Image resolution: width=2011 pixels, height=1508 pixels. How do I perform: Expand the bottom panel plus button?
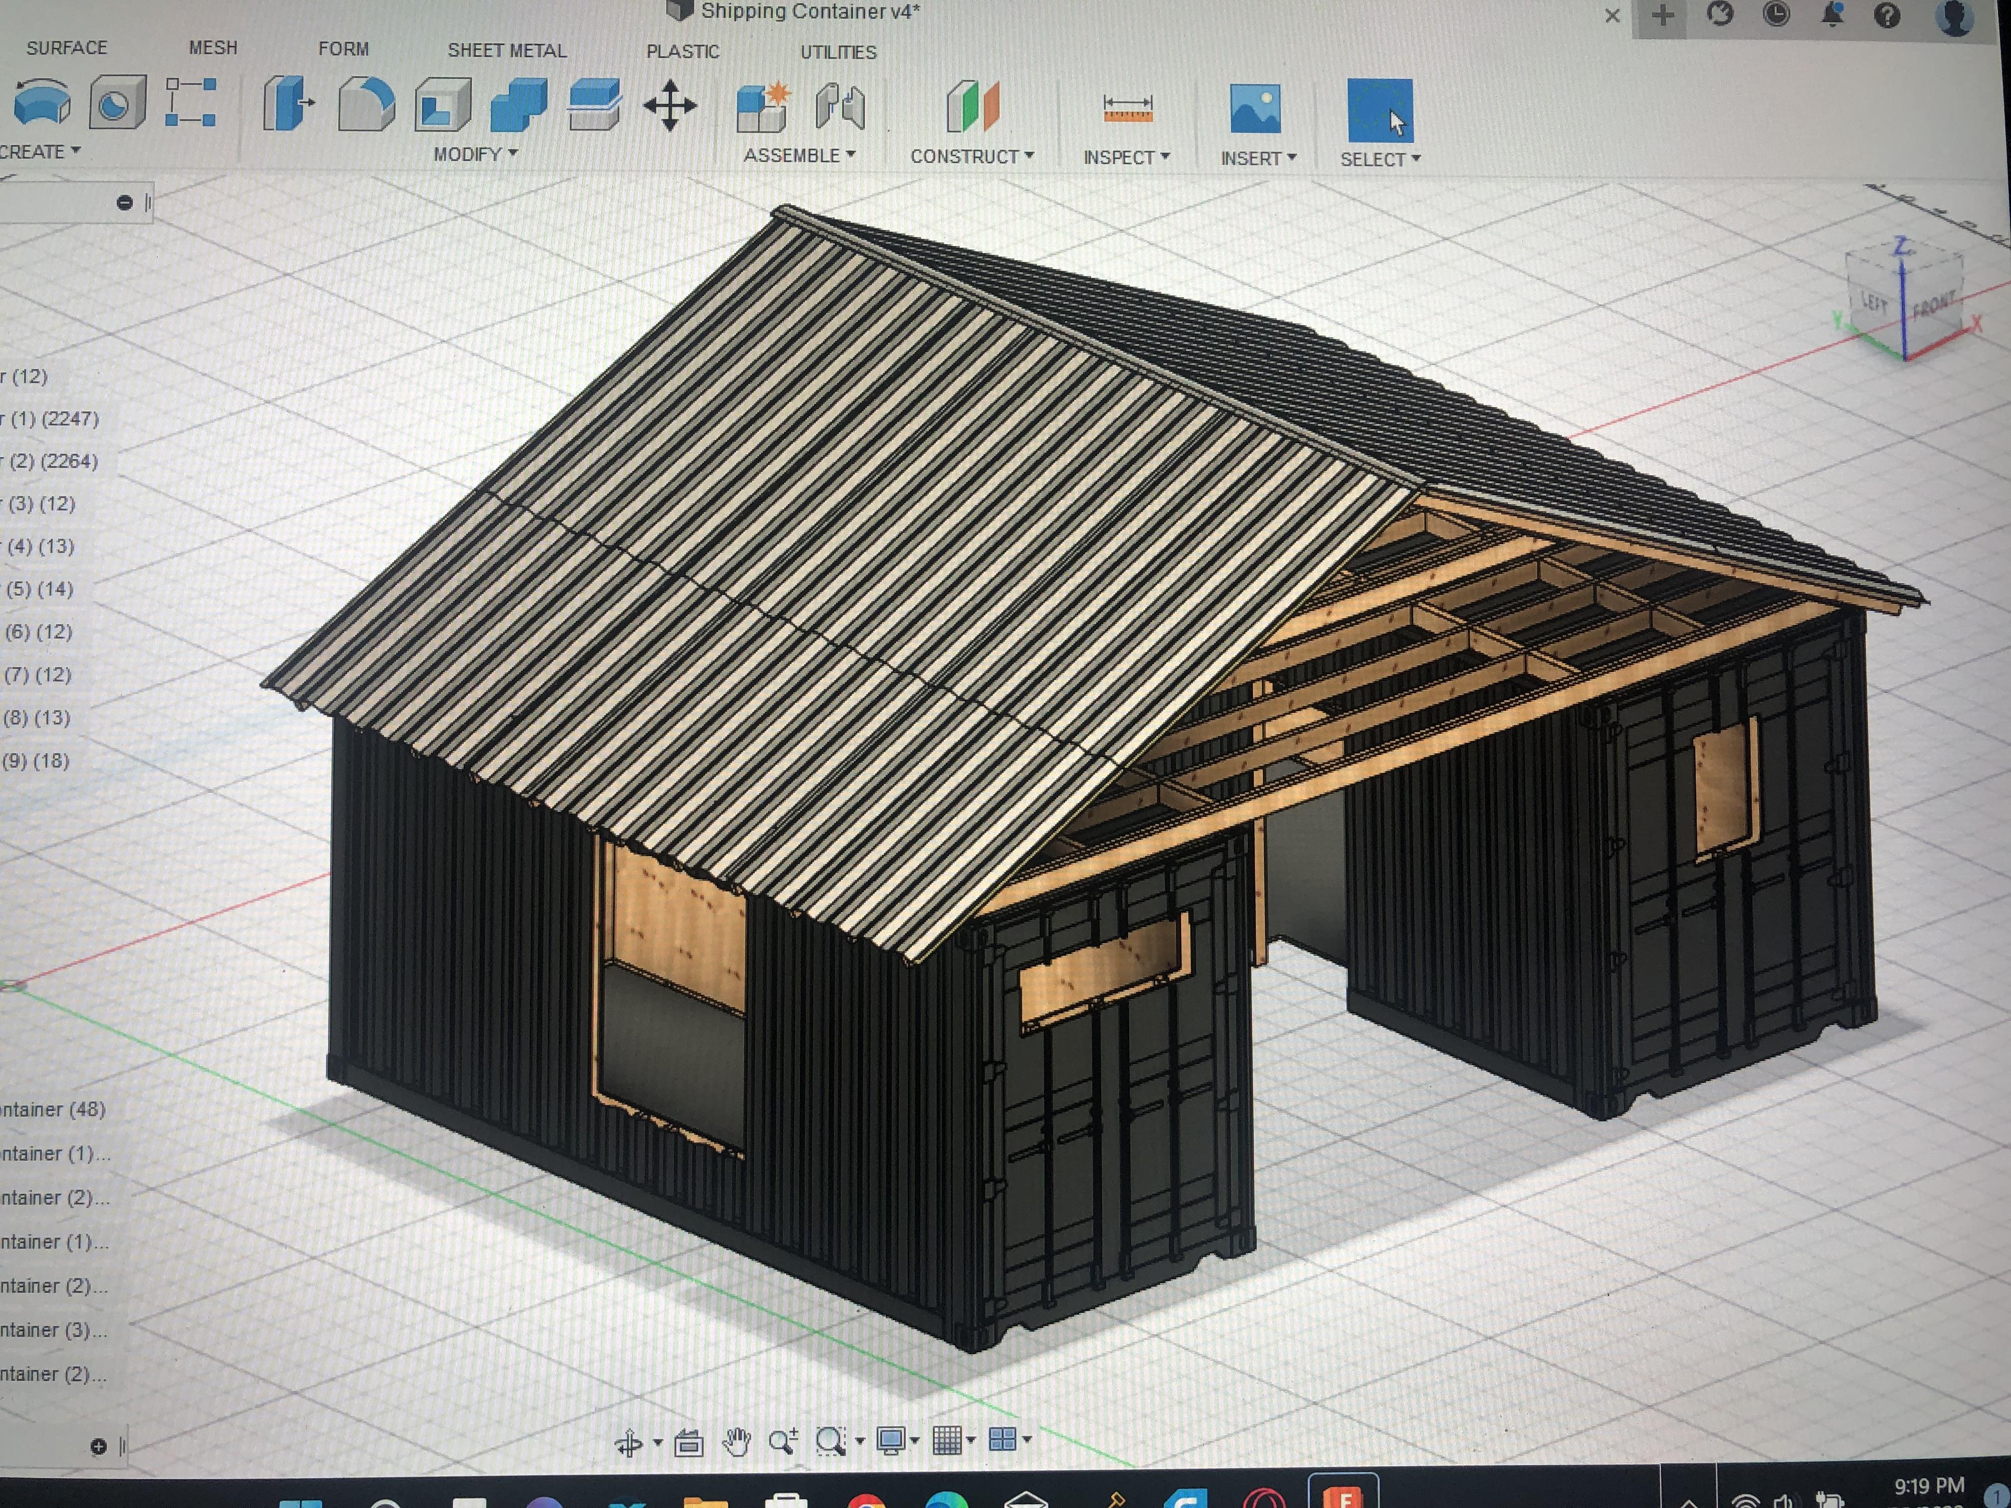click(x=99, y=1446)
